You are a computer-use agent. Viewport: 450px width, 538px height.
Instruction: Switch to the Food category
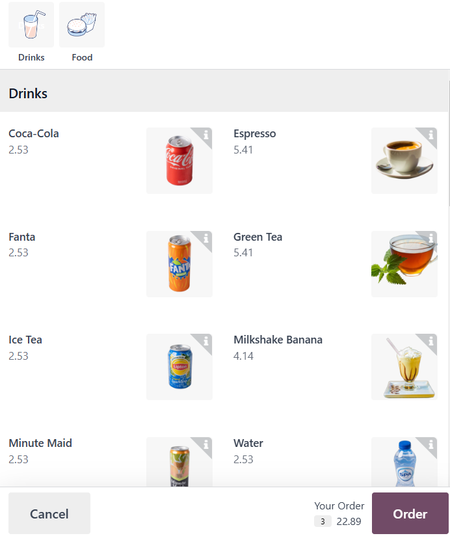tap(82, 33)
